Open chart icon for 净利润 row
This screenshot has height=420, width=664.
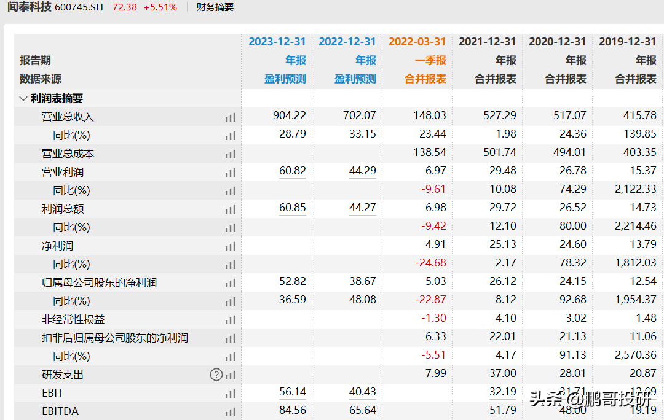pos(231,246)
